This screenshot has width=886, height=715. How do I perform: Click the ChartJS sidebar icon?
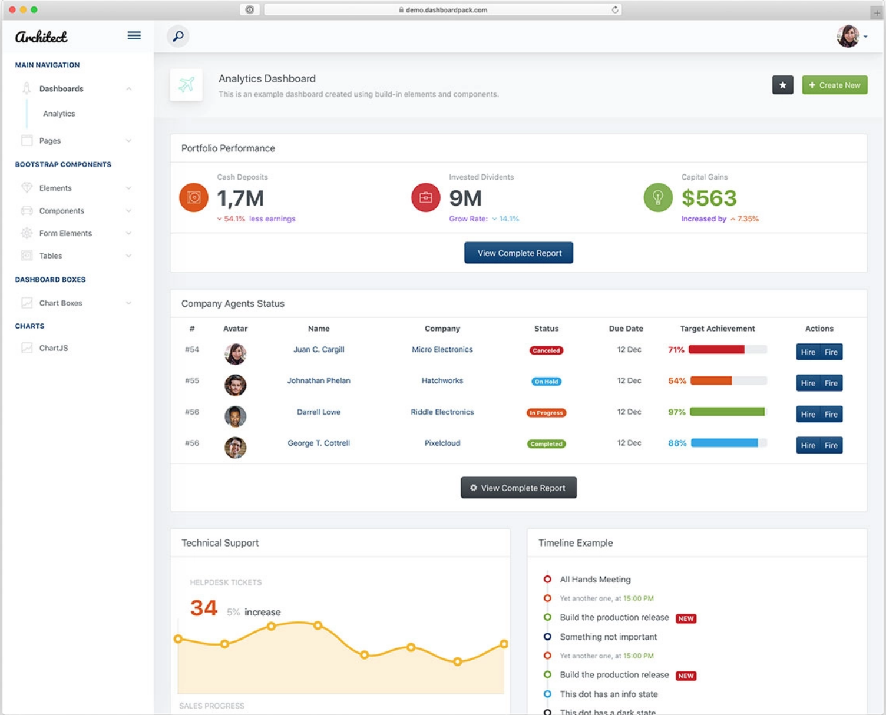(27, 347)
